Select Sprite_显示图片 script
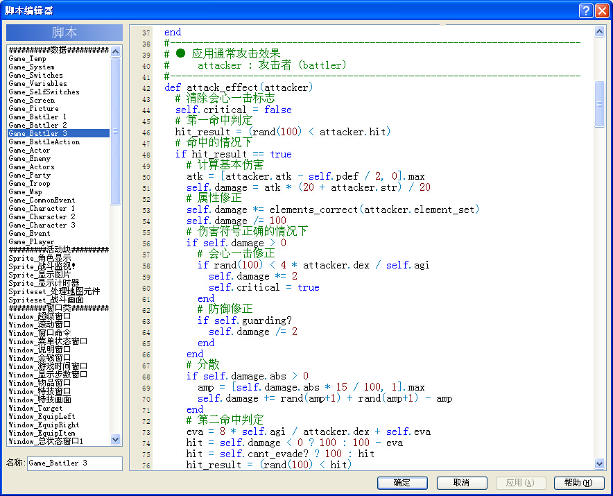The image size is (613, 496). point(59,275)
